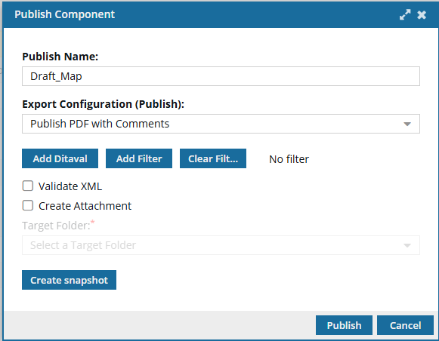Screen dimensions: 439x341
Task: Click the Add Filter button
Action: click(139, 158)
